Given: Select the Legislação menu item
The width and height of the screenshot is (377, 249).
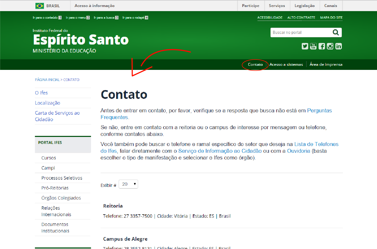Looking at the screenshot, I should pos(305,5).
